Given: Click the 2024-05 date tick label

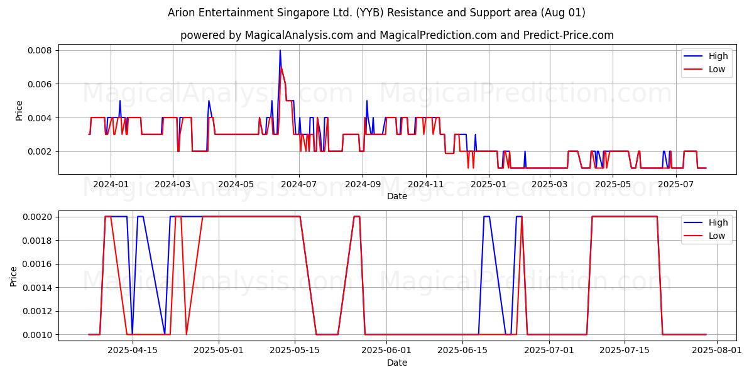Looking at the screenshot, I should tap(236, 184).
